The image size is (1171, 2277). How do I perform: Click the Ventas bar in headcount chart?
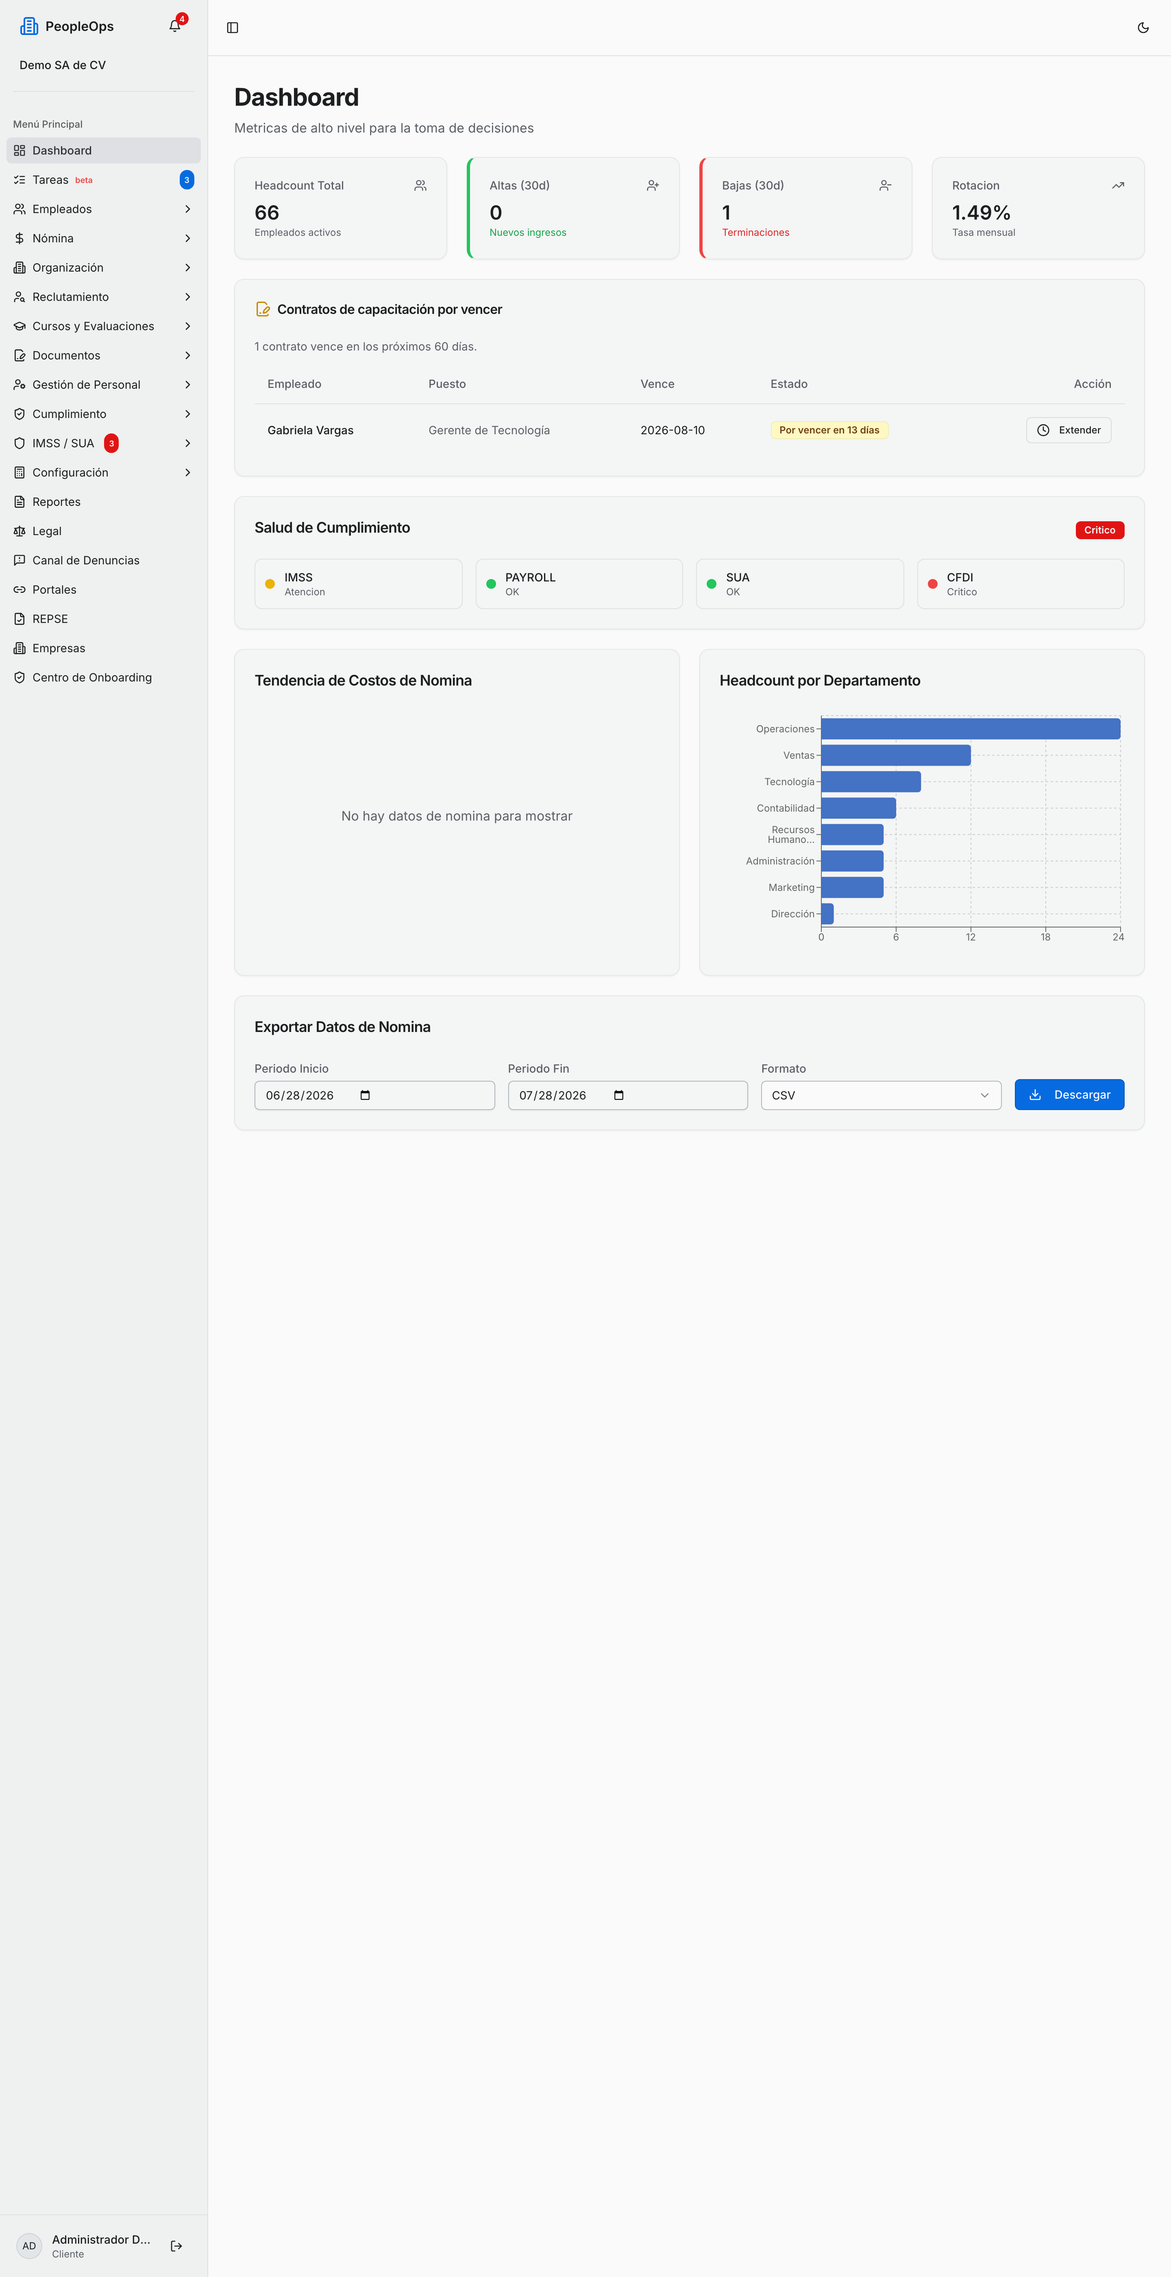coord(895,755)
